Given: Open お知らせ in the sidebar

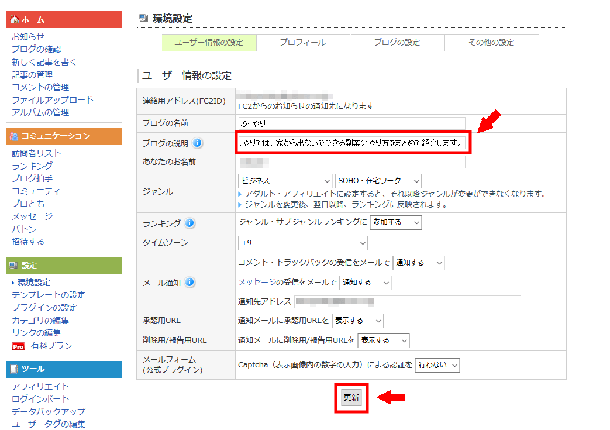Looking at the screenshot, I should tap(28, 37).
